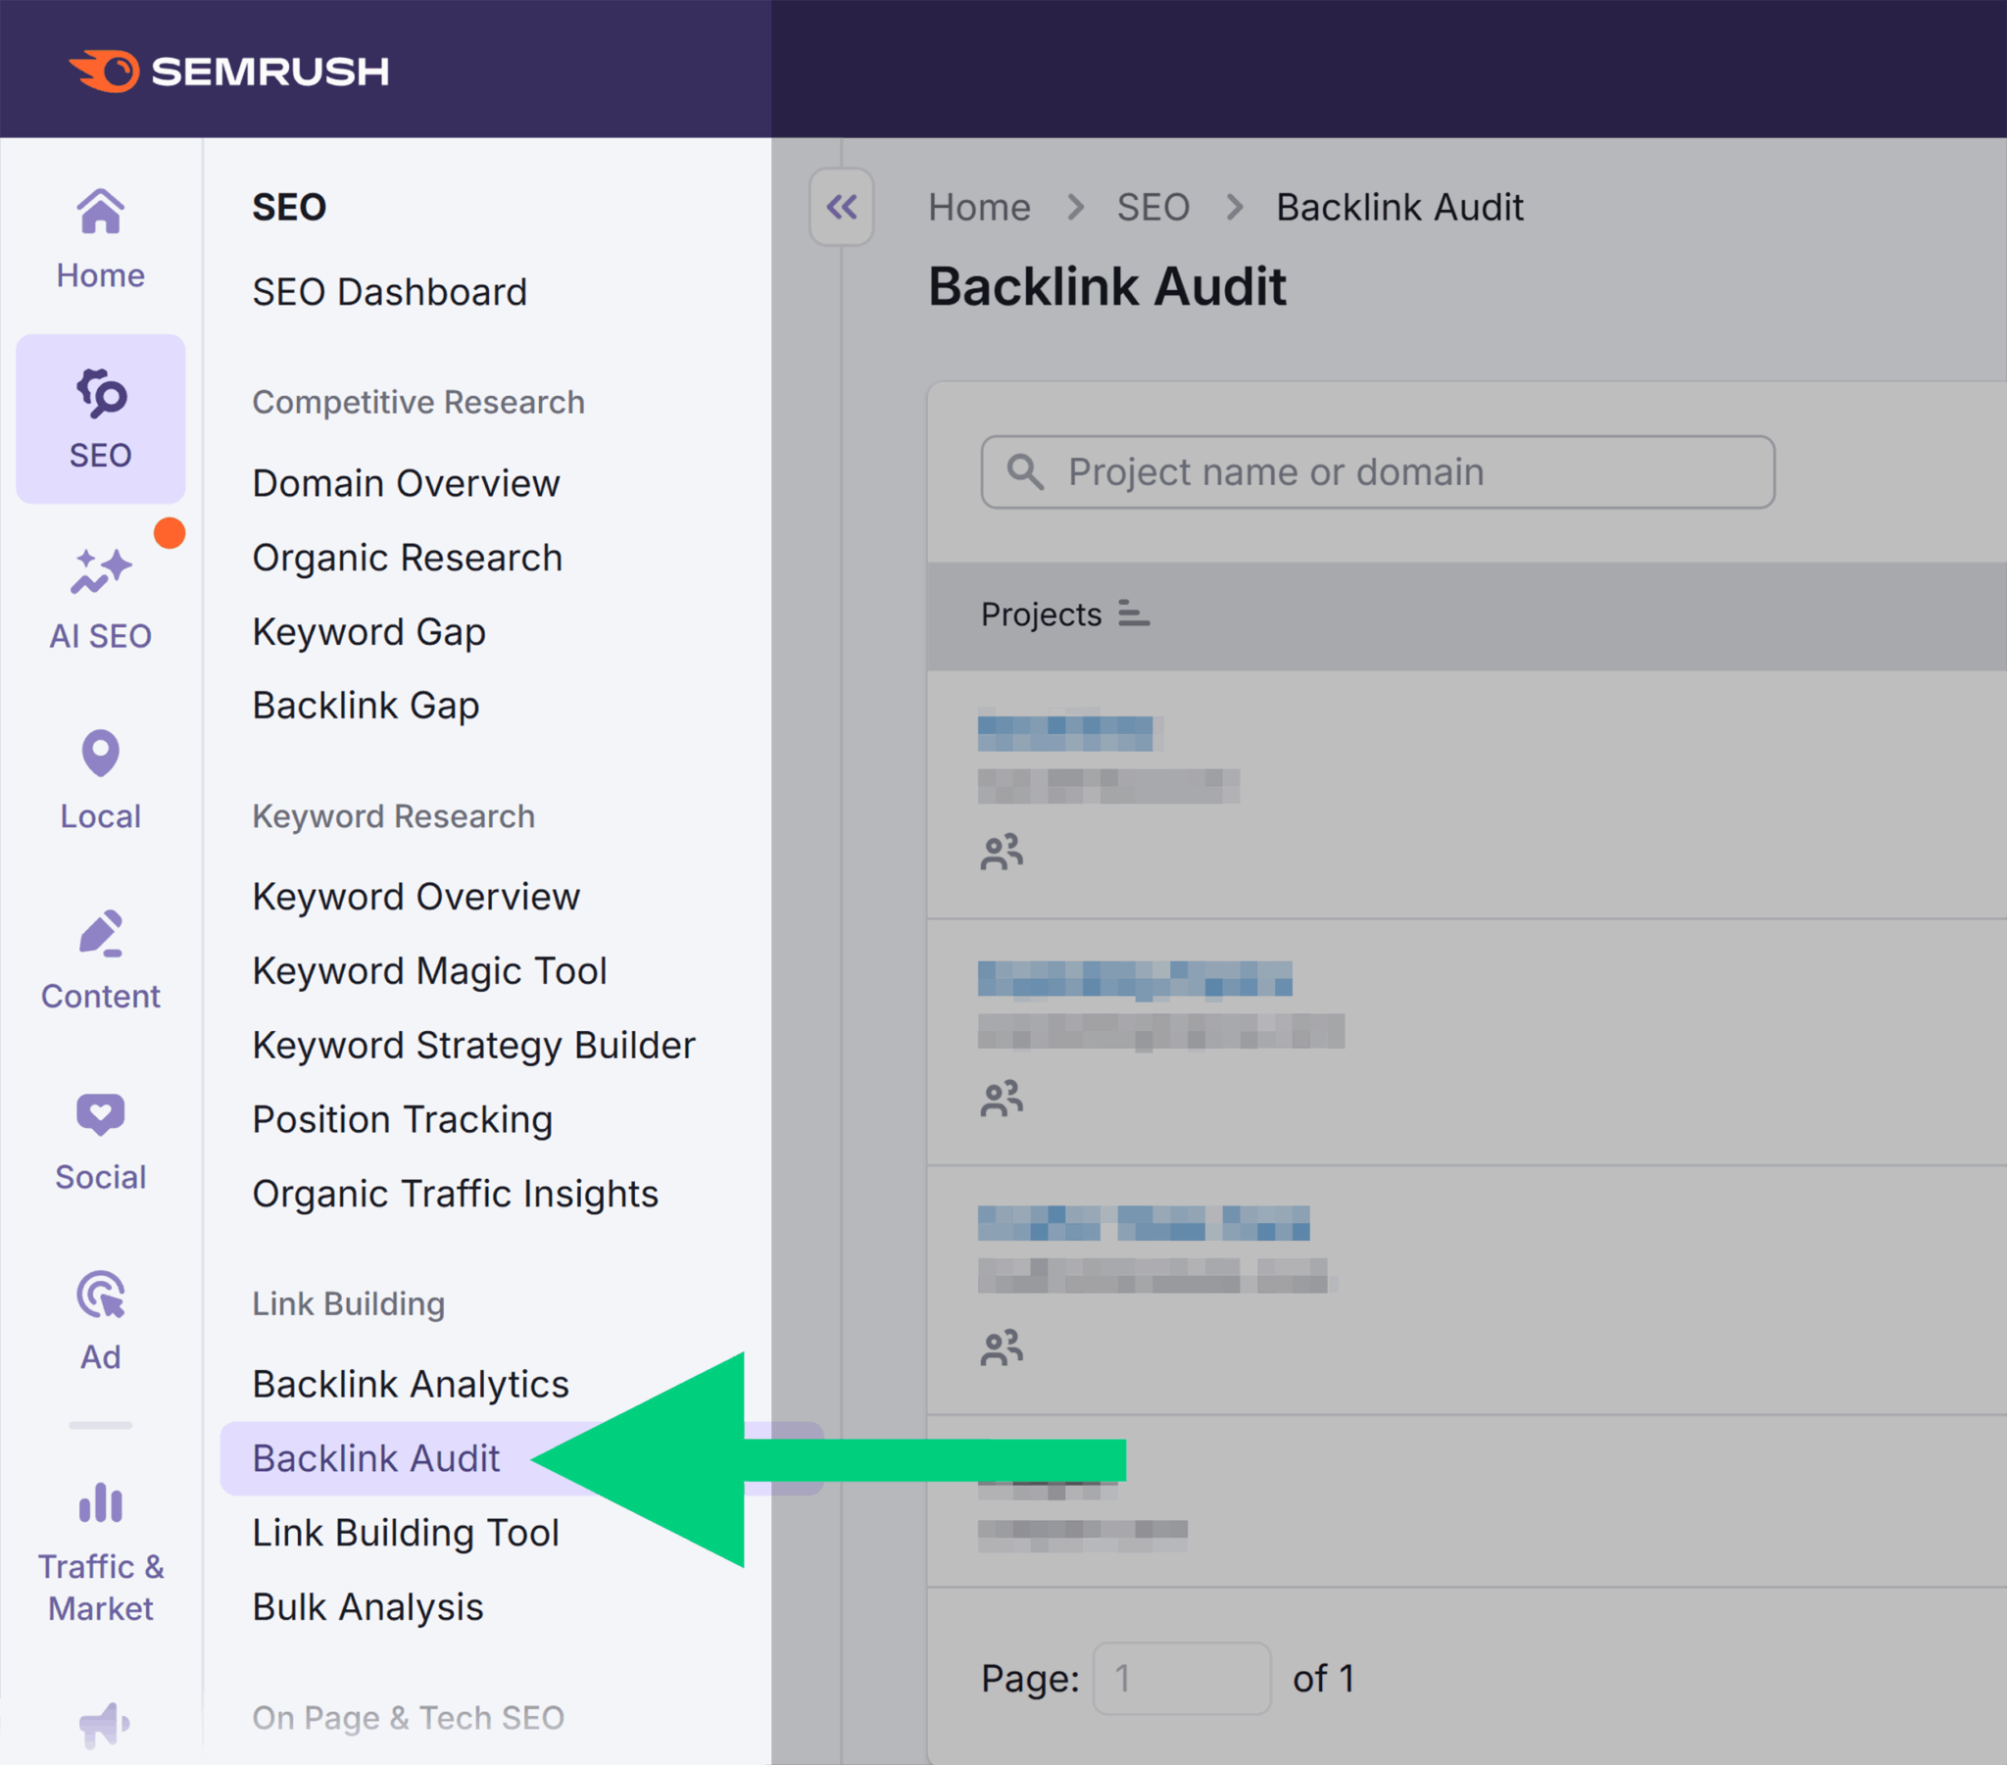Click the Semrush logo in the header
The width and height of the screenshot is (2007, 1765).
pyautogui.click(x=230, y=70)
